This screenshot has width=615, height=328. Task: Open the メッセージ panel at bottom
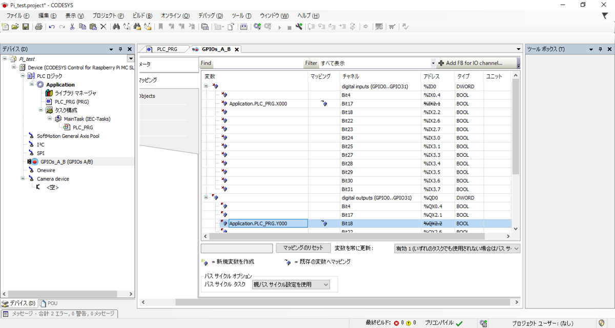59,314
